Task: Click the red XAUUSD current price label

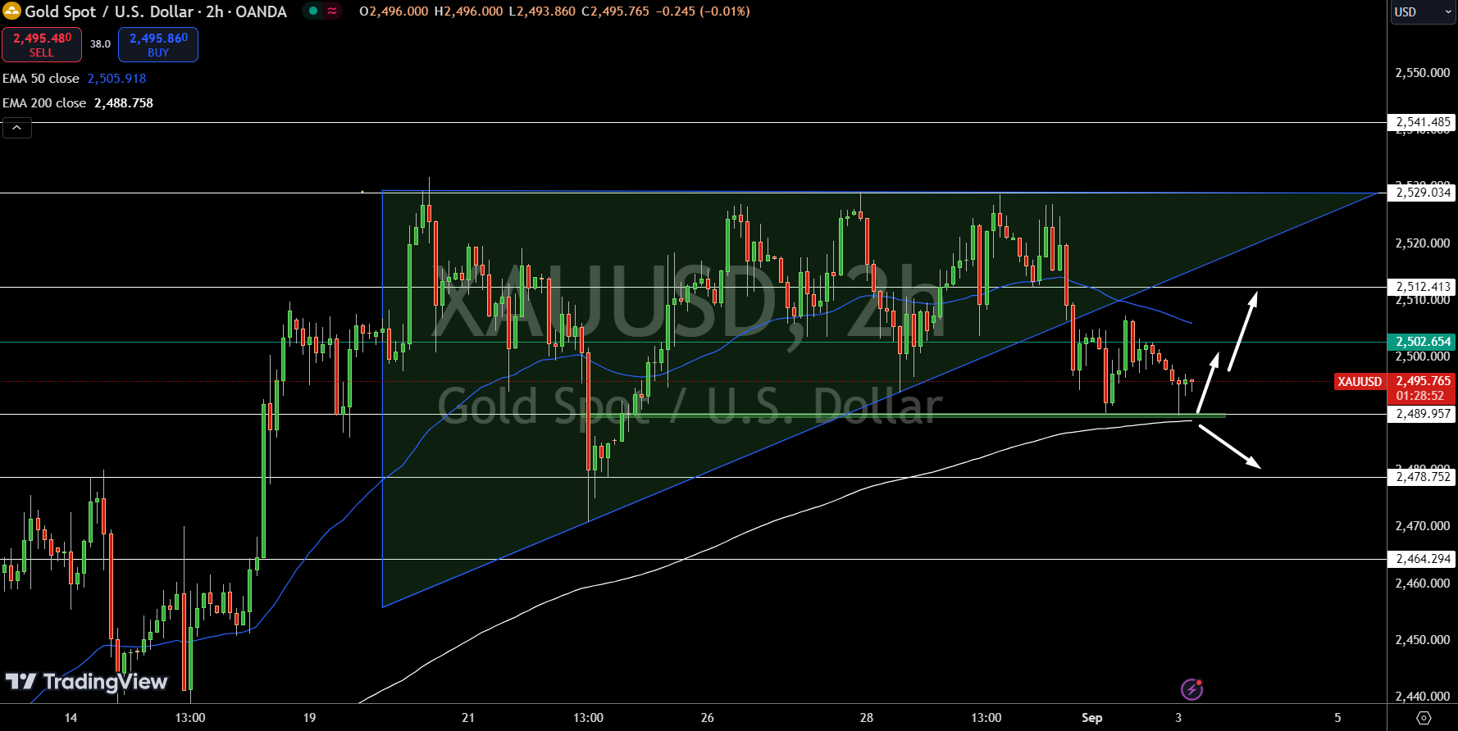Action: click(x=1360, y=382)
